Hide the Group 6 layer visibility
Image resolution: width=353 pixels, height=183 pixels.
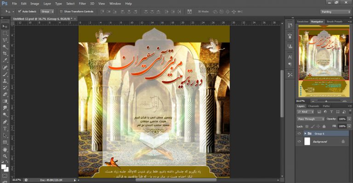pos(299,133)
